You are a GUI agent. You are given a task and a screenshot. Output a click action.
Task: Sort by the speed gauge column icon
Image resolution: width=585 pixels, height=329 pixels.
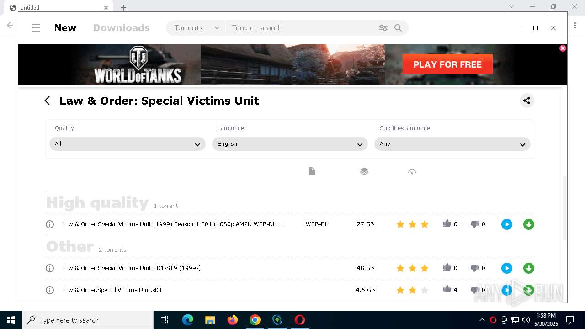(412, 171)
